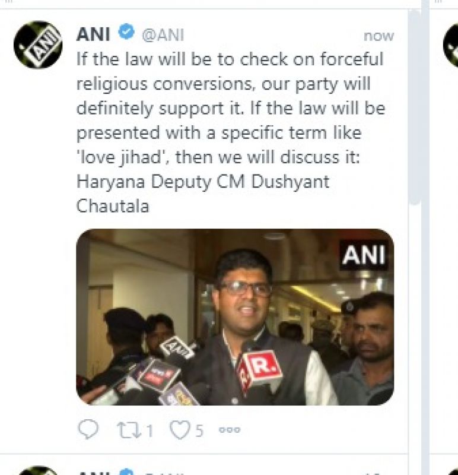Open ANI profile via top tweet avatar
458x475 pixels.
(x=38, y=45)
